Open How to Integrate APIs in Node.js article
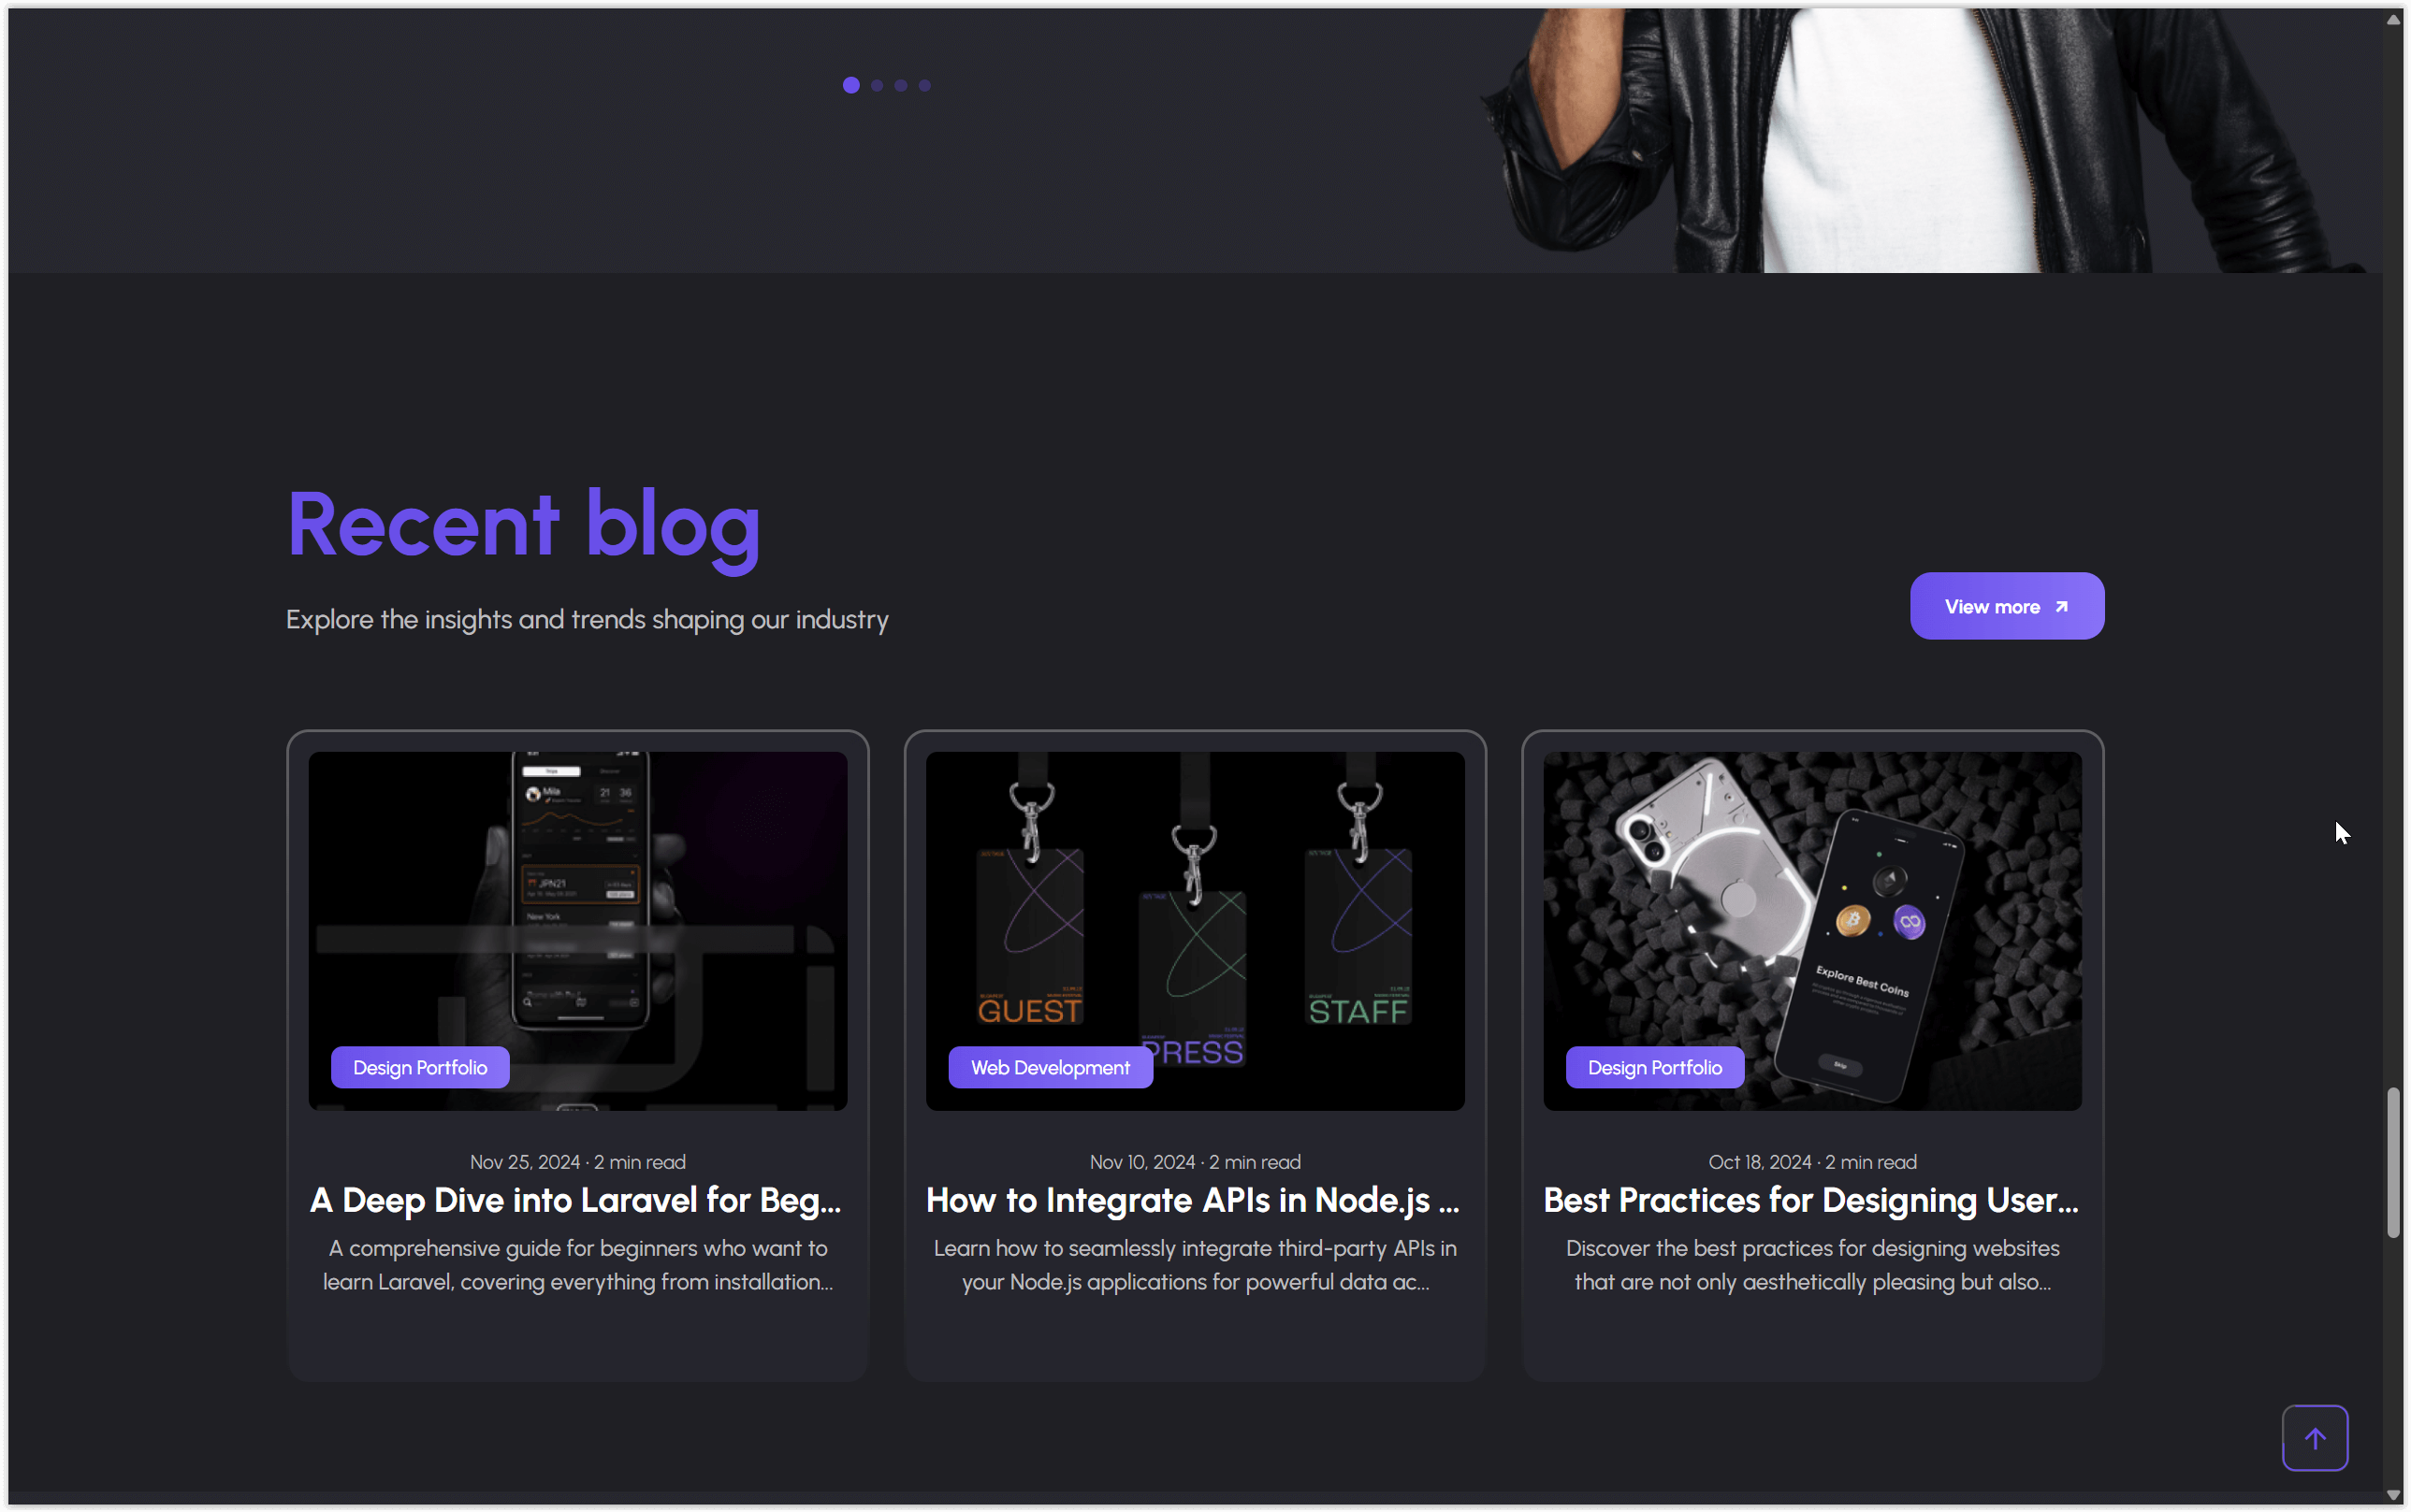2411x1512 pixels. click(1193, 1200)
